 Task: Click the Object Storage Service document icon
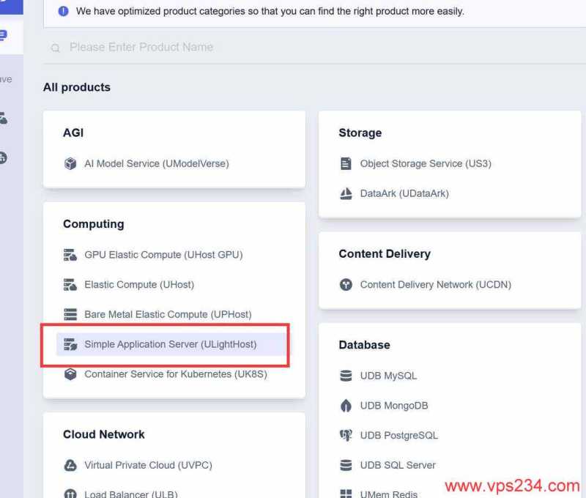coord(346,164)
